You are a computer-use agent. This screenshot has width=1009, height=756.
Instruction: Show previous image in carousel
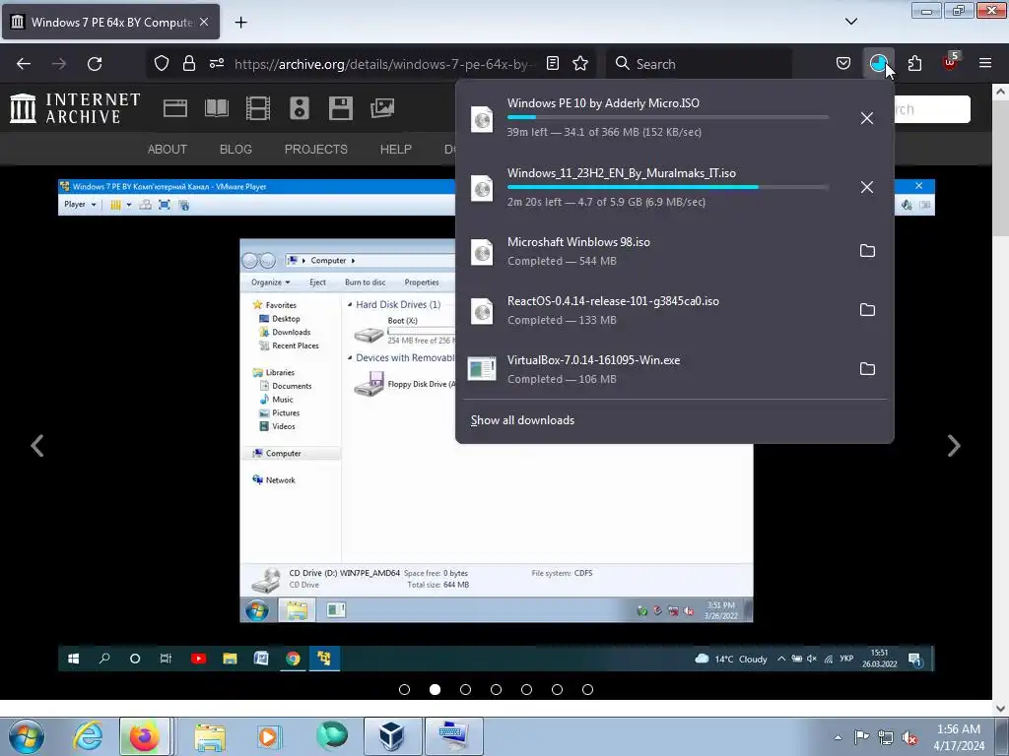coord(37,446)
